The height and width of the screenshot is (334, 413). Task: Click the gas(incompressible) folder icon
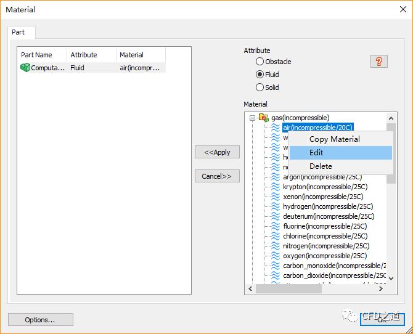[263, 118]
